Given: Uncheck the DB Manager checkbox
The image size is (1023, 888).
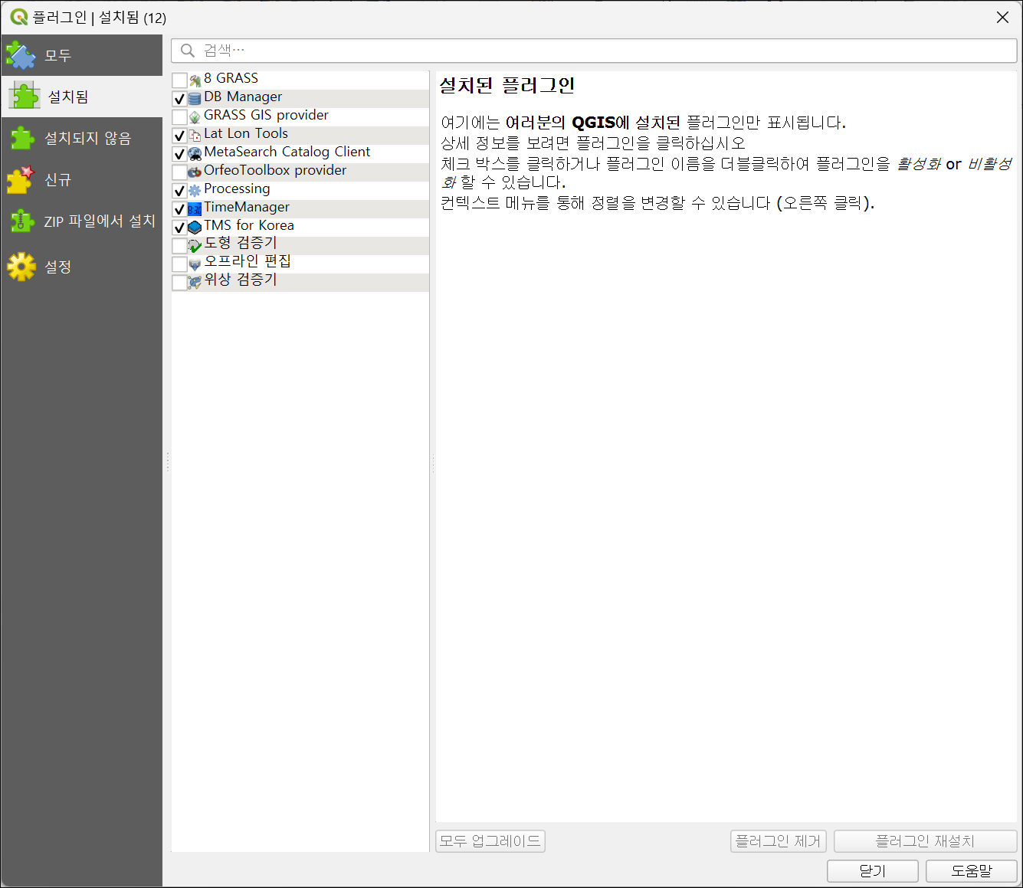Looking at the screenshot, I should click(x=180, y=99).
